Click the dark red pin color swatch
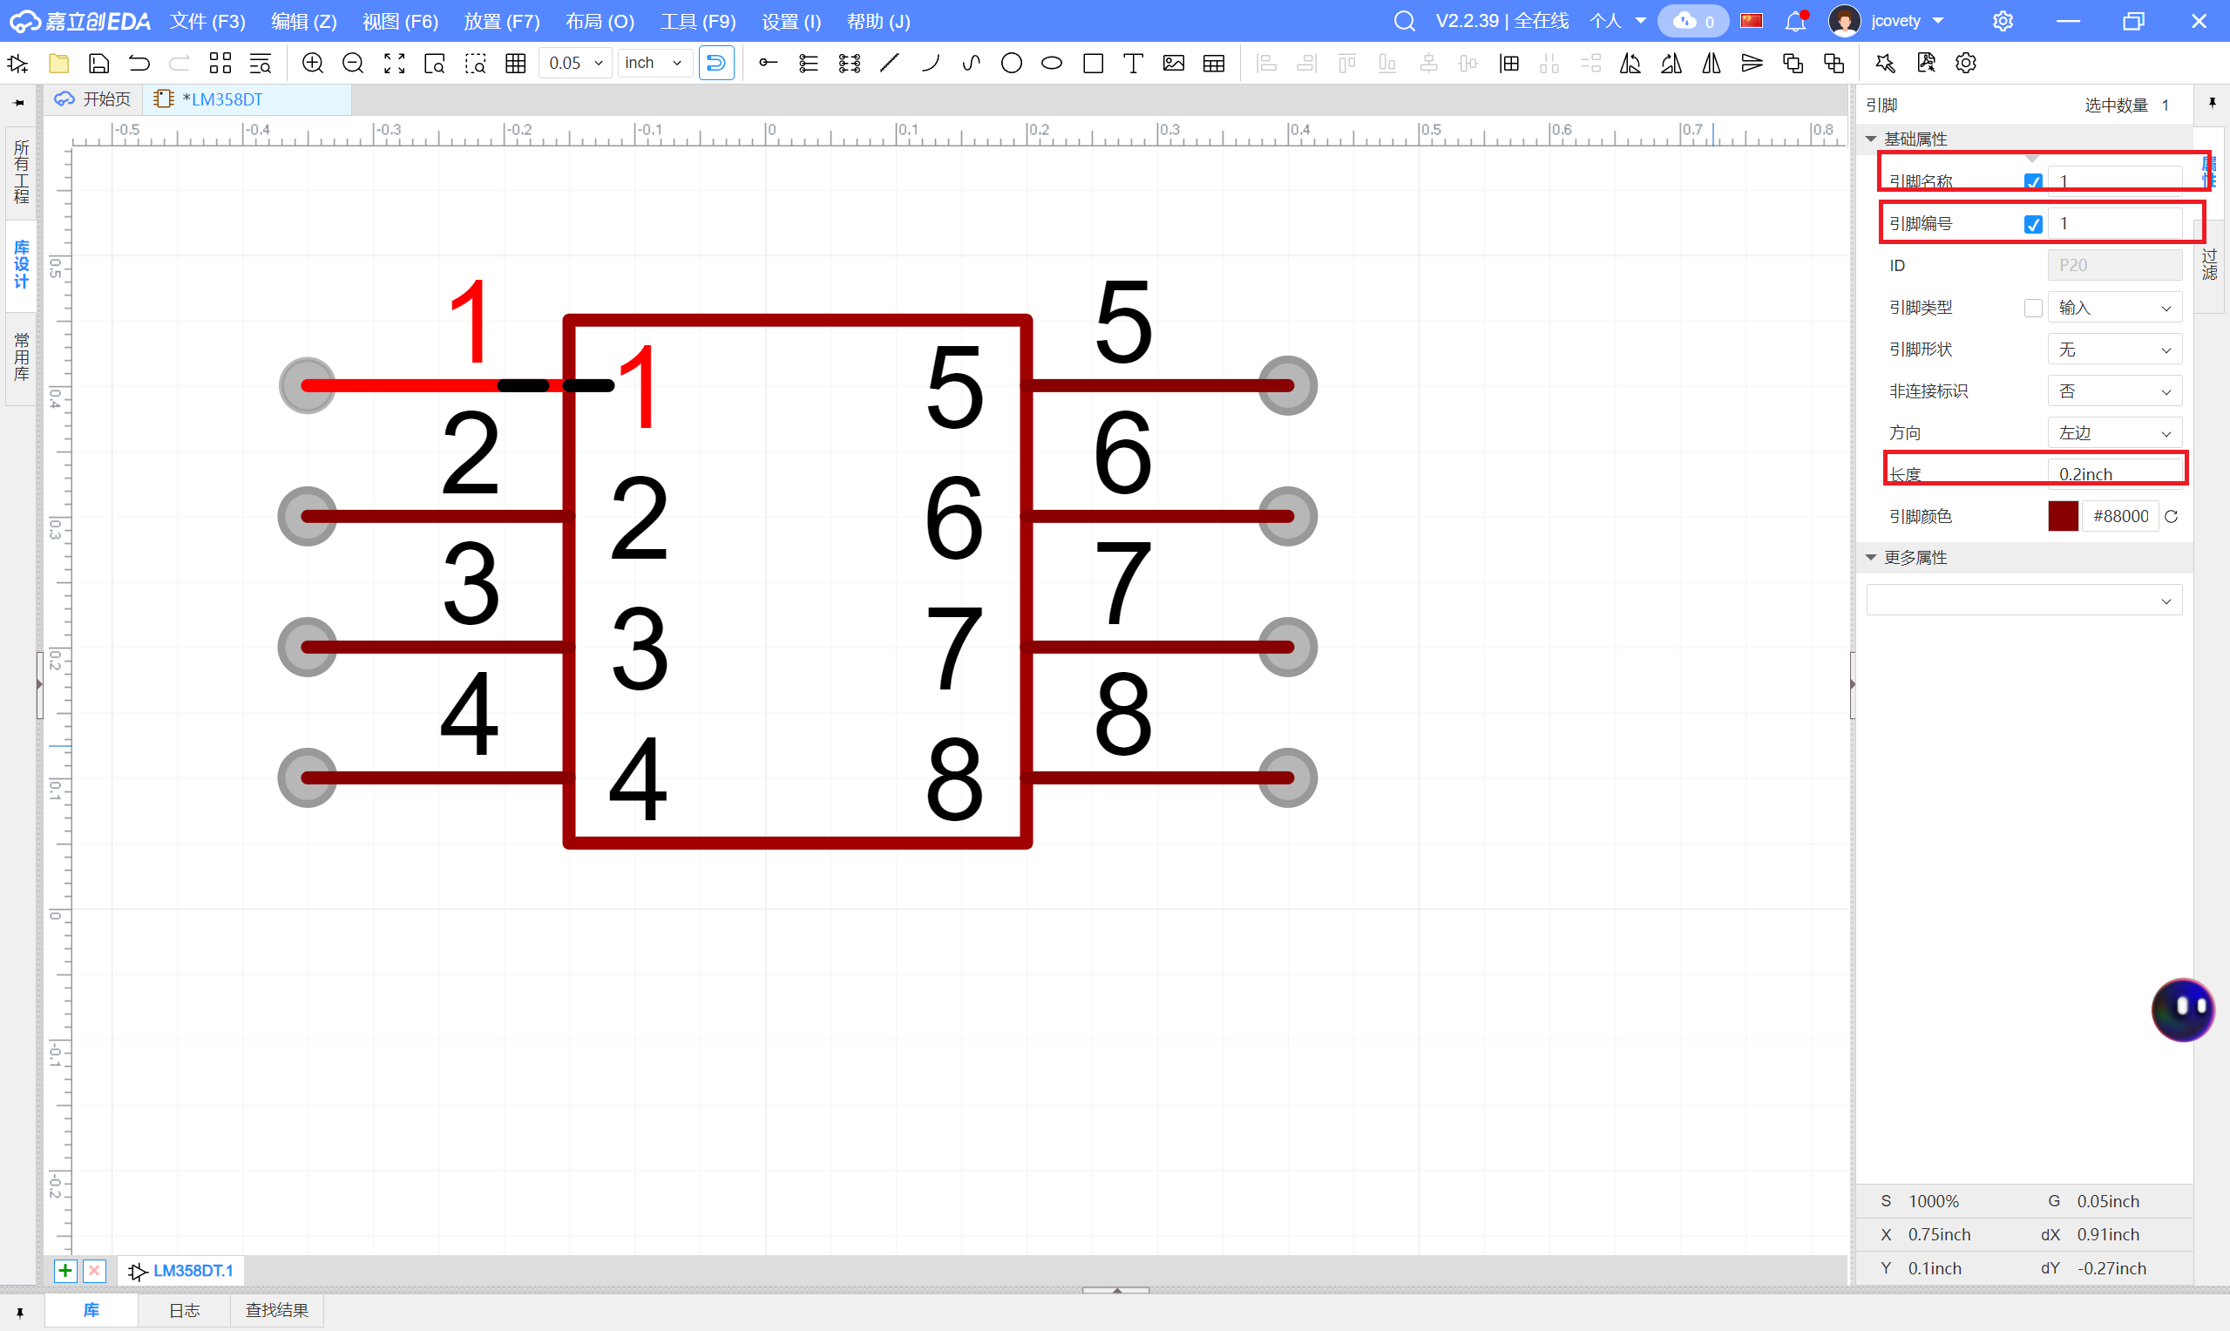This screenshot has height=1331, width=2230. [x=2063, y=516]
